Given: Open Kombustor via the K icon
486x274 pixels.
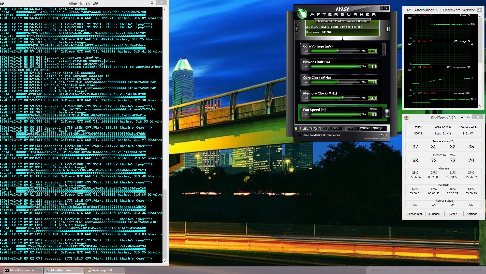Looking at the screenshot, I should (x=297, y=29).
